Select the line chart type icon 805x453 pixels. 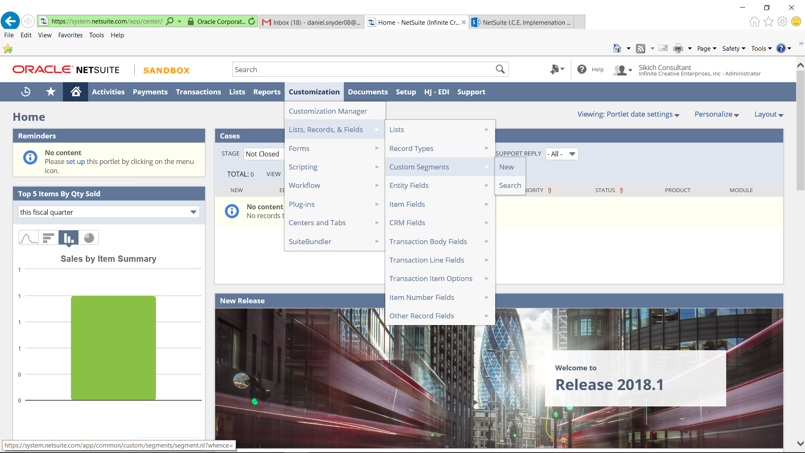tap(29, 238)
